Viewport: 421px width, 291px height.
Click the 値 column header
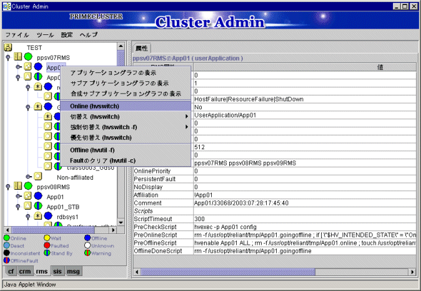[x=305, y=67]
